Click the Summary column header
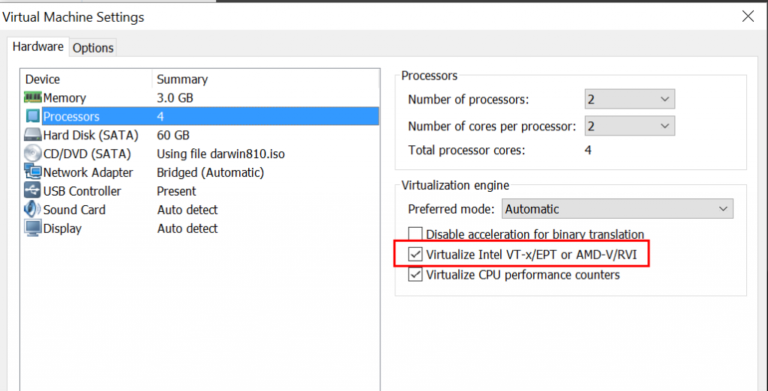This screenshot has height=391, width=768. [x=182, y=79]
